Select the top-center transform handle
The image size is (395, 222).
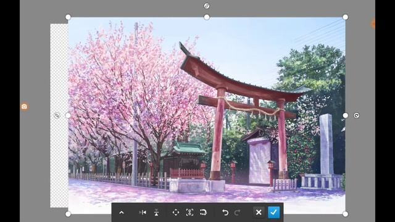click(x=207, y=17)
